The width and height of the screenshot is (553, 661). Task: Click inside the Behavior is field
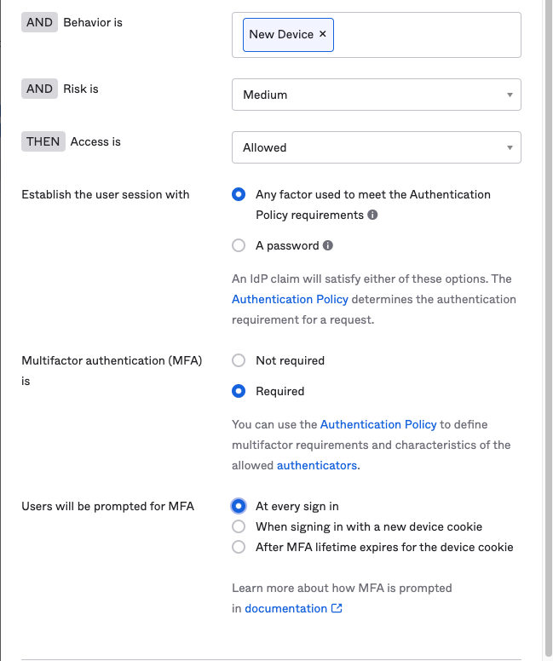tap(426, 35)
